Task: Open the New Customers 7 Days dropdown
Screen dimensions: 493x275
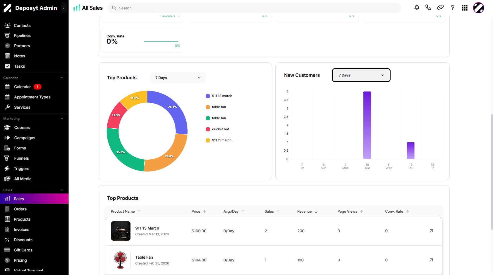Action: point(361,75)
